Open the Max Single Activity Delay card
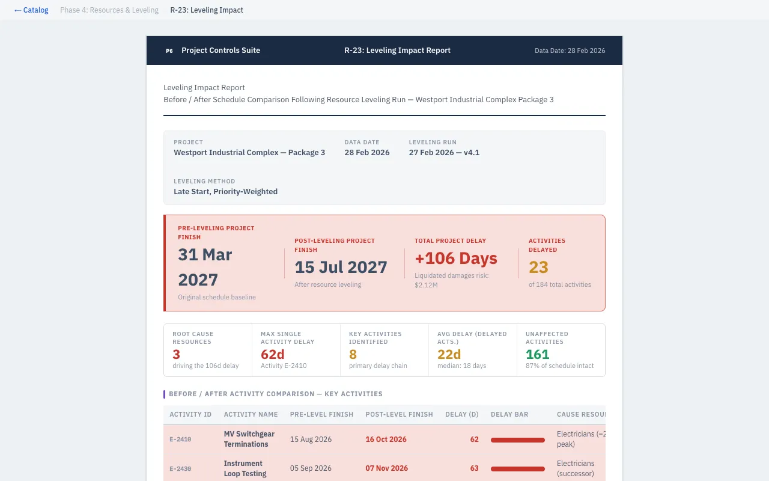The height and width of the screenshot is (481, 769). click(296, 351)
